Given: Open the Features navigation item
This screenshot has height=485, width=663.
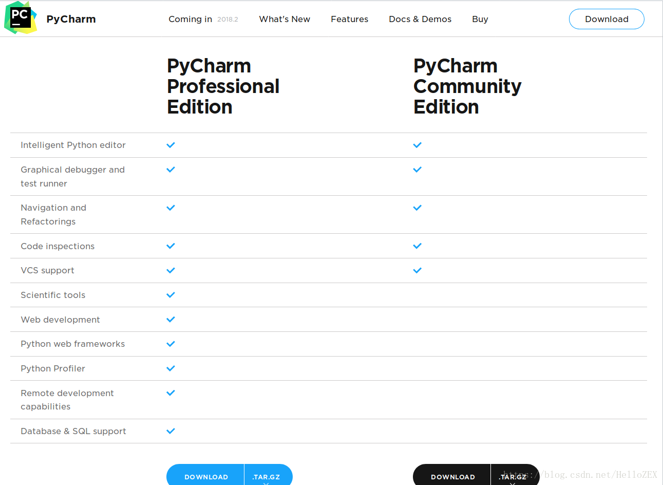Looking at the screenshot, I should click(349, 19).
